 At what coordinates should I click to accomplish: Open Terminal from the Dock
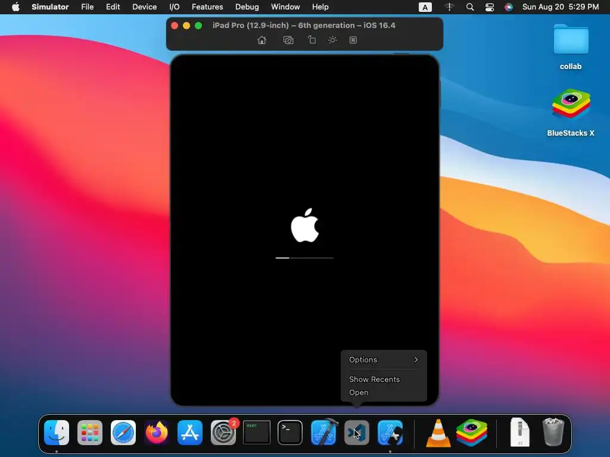[x=290, y=433]
